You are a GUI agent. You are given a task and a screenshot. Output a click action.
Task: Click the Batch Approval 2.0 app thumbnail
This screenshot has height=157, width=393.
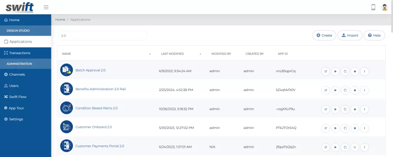coord(66,70)
